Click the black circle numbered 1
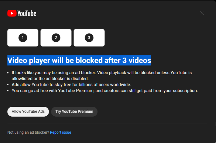The image size is (216, 143). pyautogui.click(x=23, y=38)
